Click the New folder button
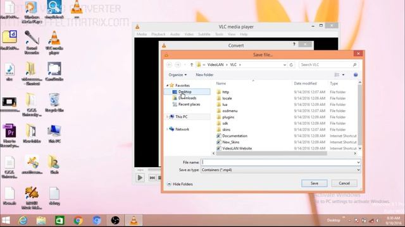 click(204, 74)
